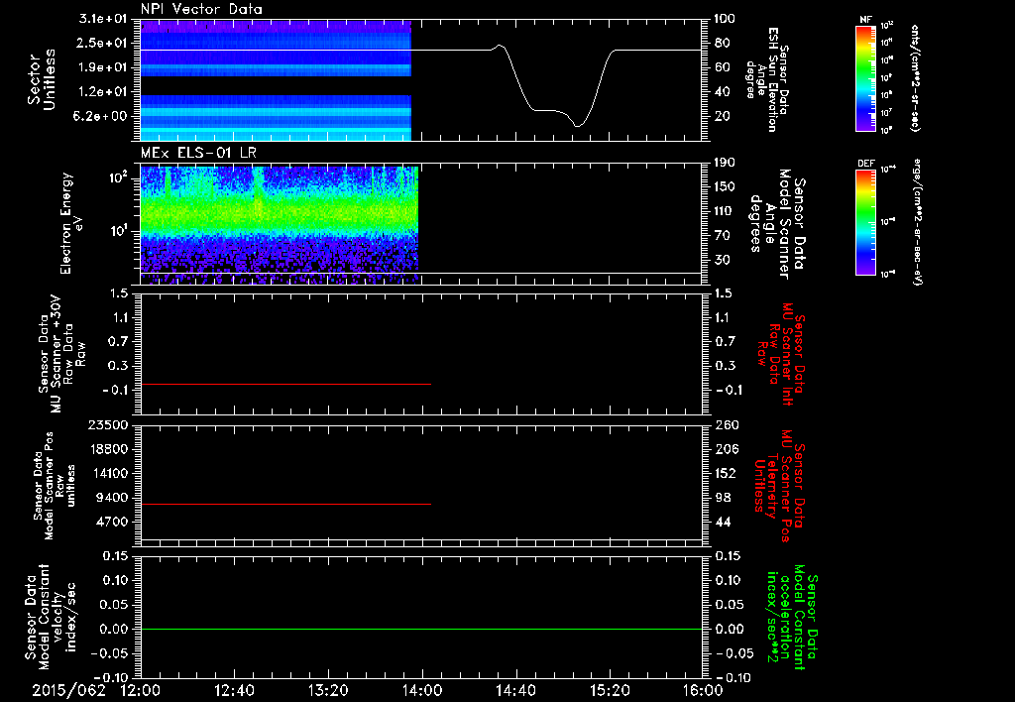The image size is (1015, 702).
Task: Click the "2.5e+01" sector tick value
Action: point(103,43)
